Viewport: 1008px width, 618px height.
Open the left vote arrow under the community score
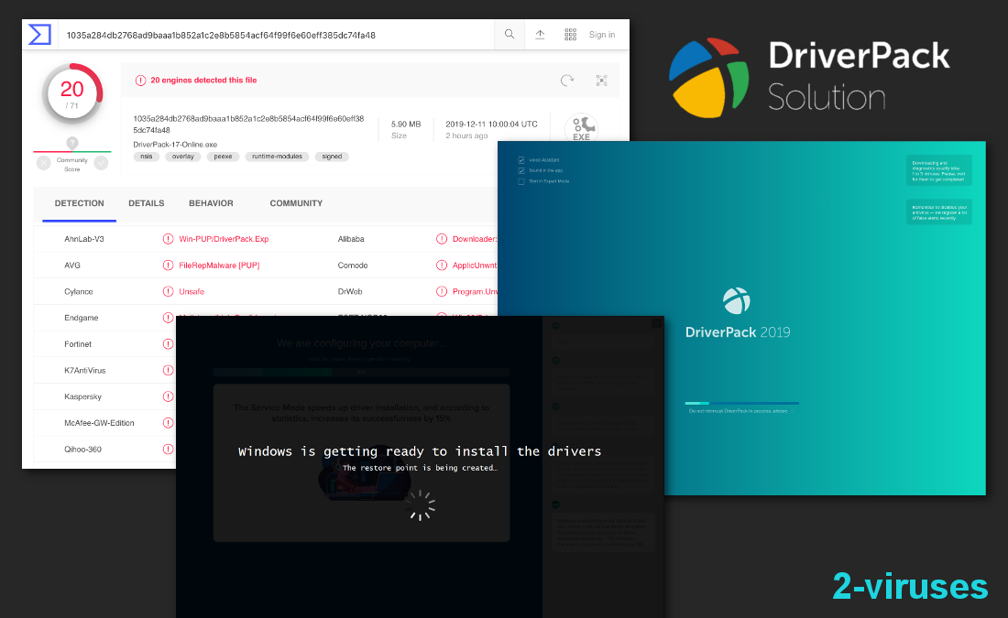(x=43, y=162)
